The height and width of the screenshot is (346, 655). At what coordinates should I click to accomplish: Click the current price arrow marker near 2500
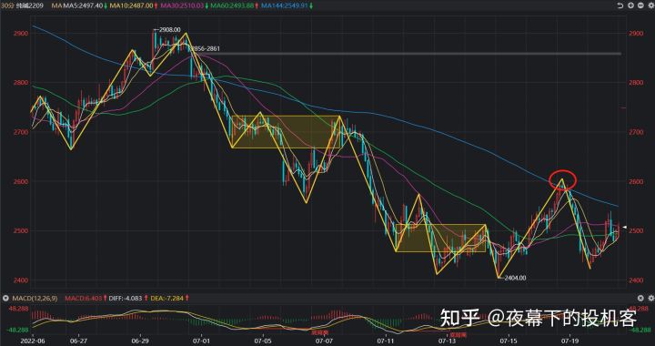point(625,227)
